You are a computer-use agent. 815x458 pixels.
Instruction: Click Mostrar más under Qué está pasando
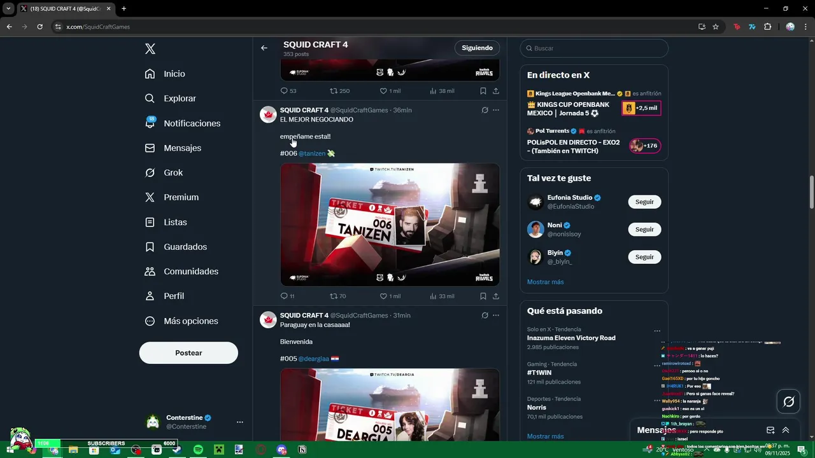tap(545, 436)
